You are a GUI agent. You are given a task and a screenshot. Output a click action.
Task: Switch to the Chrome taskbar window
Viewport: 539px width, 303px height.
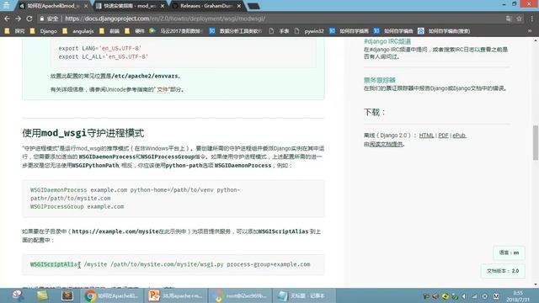pyautogui.click(x=112, y=295)
